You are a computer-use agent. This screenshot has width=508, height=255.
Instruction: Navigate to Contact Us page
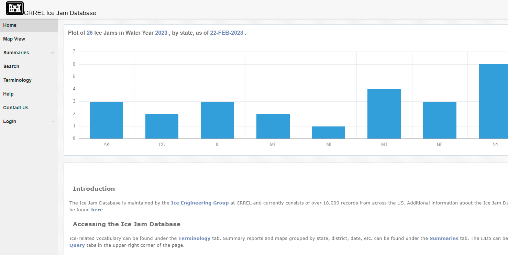click(16, 108)
